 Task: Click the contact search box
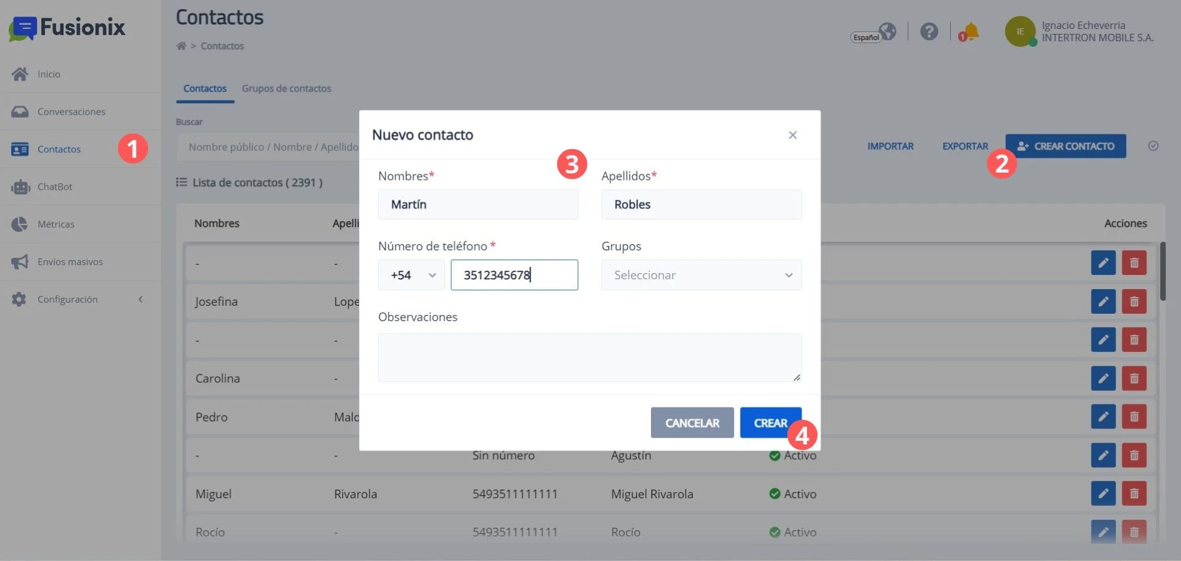point(268,147)
